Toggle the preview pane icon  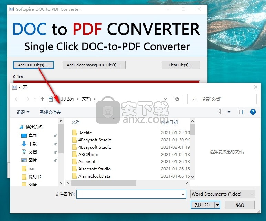pos(241,112)
